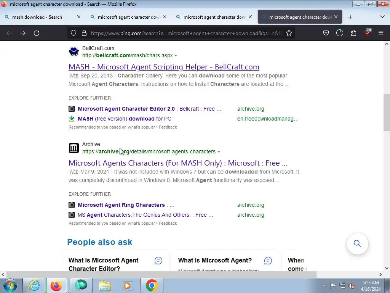Close the second microsoft agent character tab
The height and width of the screenshot is (293, 390).
(165, 17)
